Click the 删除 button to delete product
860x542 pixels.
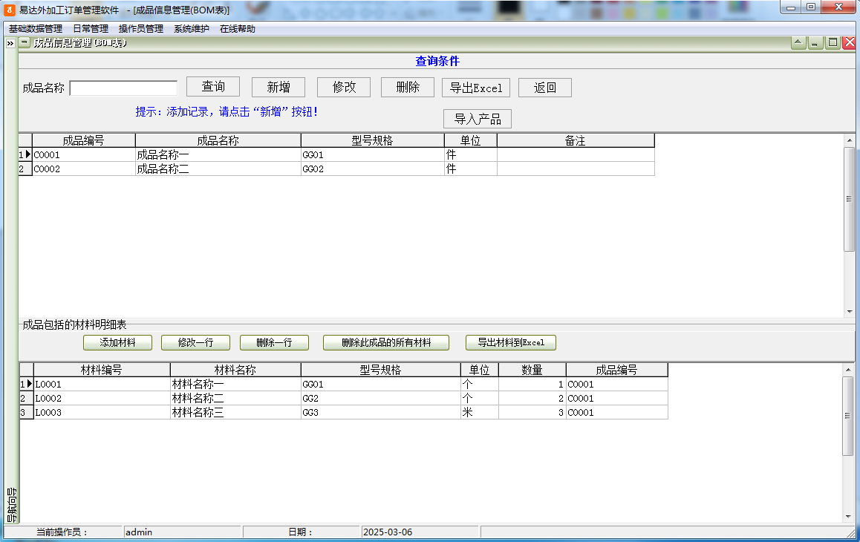coord(407,86)
